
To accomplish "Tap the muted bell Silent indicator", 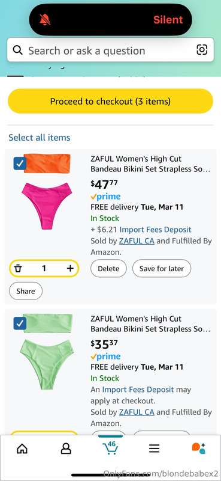I will click(x=45, y=20).
